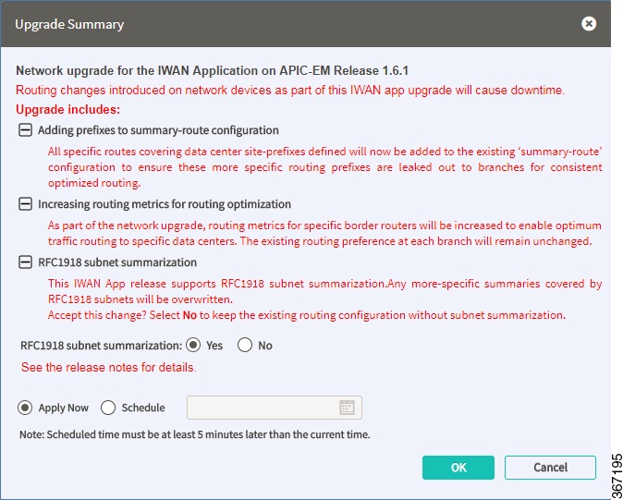Click the 'Upgrade Summary' title text
The height and width of the screenshot is (500, 623).
(69, 24)
